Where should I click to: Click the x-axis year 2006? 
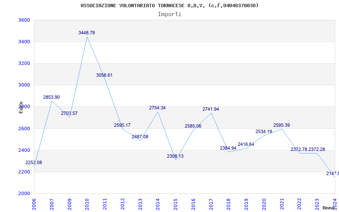34,204
